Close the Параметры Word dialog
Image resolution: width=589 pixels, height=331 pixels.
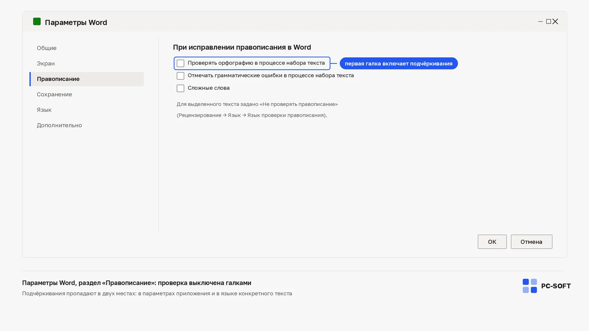556,22
